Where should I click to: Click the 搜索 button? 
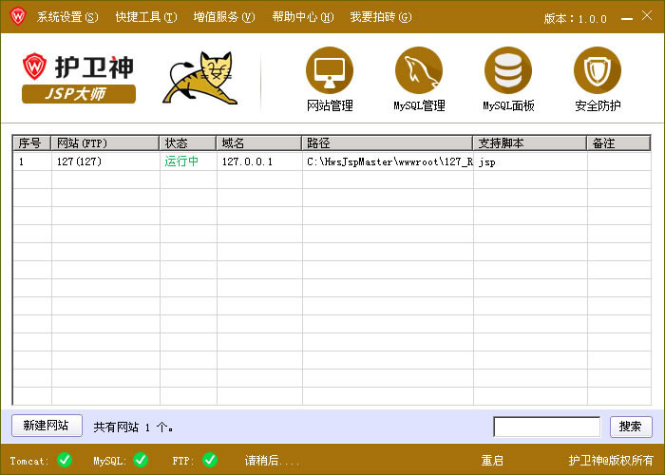tap(631, 427)
